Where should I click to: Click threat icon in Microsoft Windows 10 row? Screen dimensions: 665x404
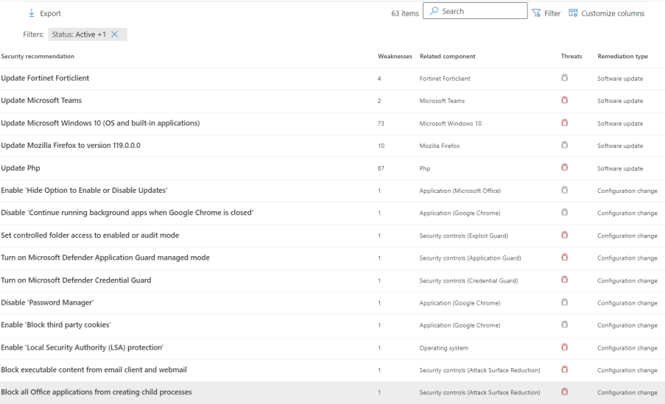coord(565,123)
